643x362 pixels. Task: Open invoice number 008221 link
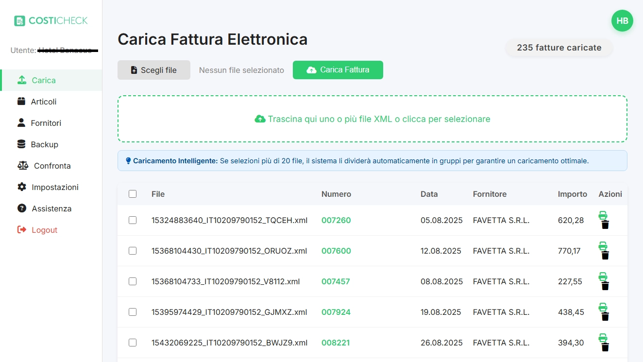click(x=336, y=343)
